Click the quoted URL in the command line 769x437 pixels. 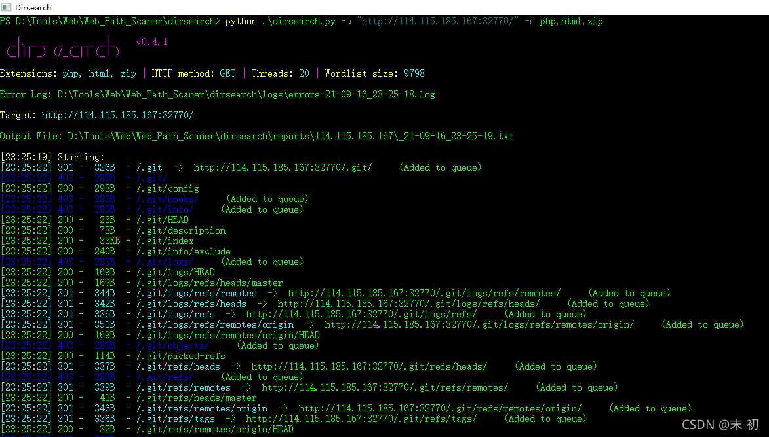click(x=438, y=22)
